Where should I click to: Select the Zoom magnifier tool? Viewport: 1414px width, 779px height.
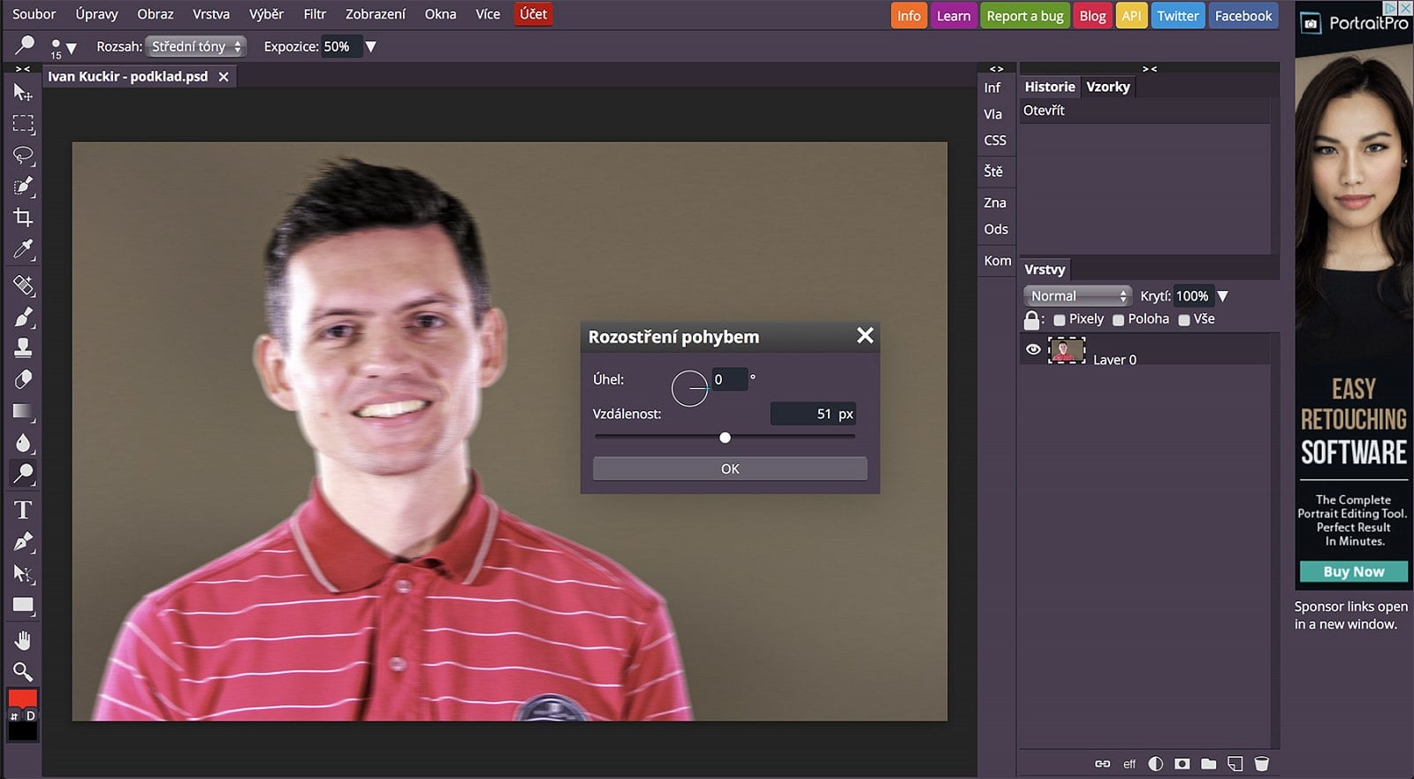click(x=23, y=671)
